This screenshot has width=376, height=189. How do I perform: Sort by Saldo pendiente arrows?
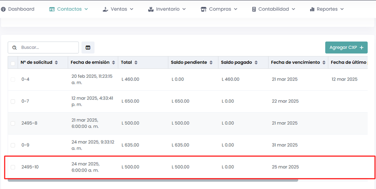coord(211,63)
